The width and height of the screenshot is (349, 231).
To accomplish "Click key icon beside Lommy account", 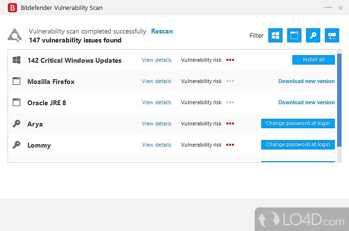I will click(17, 145).
